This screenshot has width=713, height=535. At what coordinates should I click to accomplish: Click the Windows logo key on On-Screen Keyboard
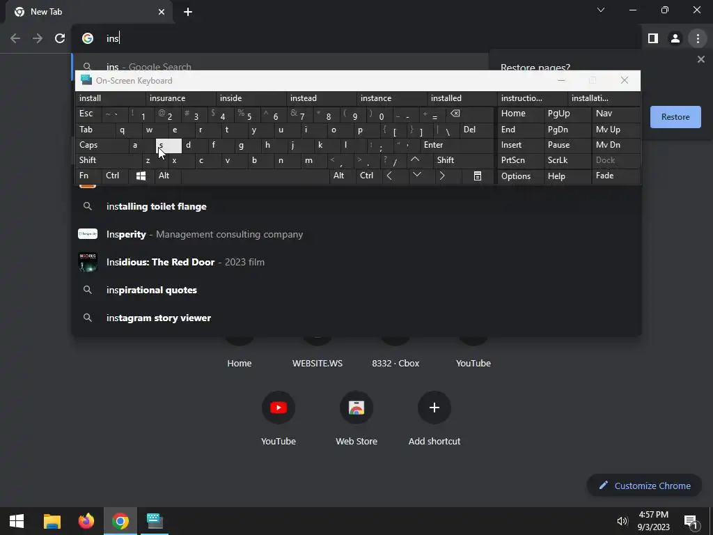[141, 176]
